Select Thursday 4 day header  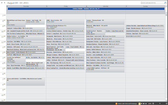point(26,6)
